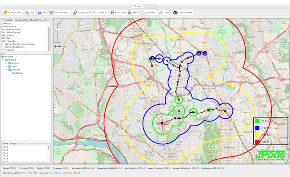Select Simulations in the network tree
This screenshot has height=177, width=290.
click(x=17, y=73)
